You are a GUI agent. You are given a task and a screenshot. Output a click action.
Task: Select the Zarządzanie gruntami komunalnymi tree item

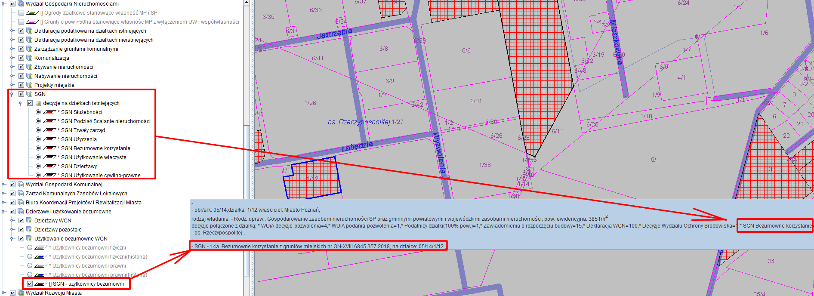(x=76, y=49)
